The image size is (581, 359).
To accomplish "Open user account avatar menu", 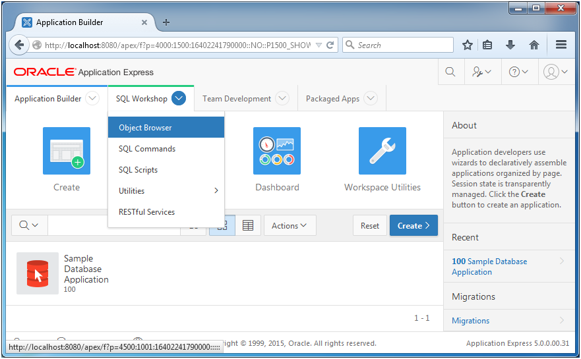I will (555, 72).
